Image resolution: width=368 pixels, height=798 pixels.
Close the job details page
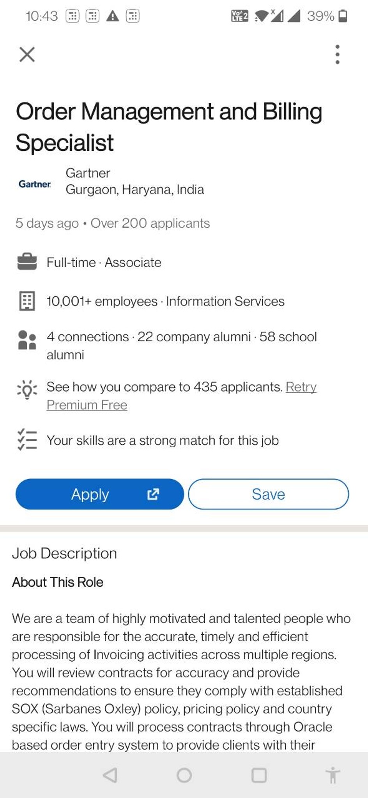pos(27,54)
